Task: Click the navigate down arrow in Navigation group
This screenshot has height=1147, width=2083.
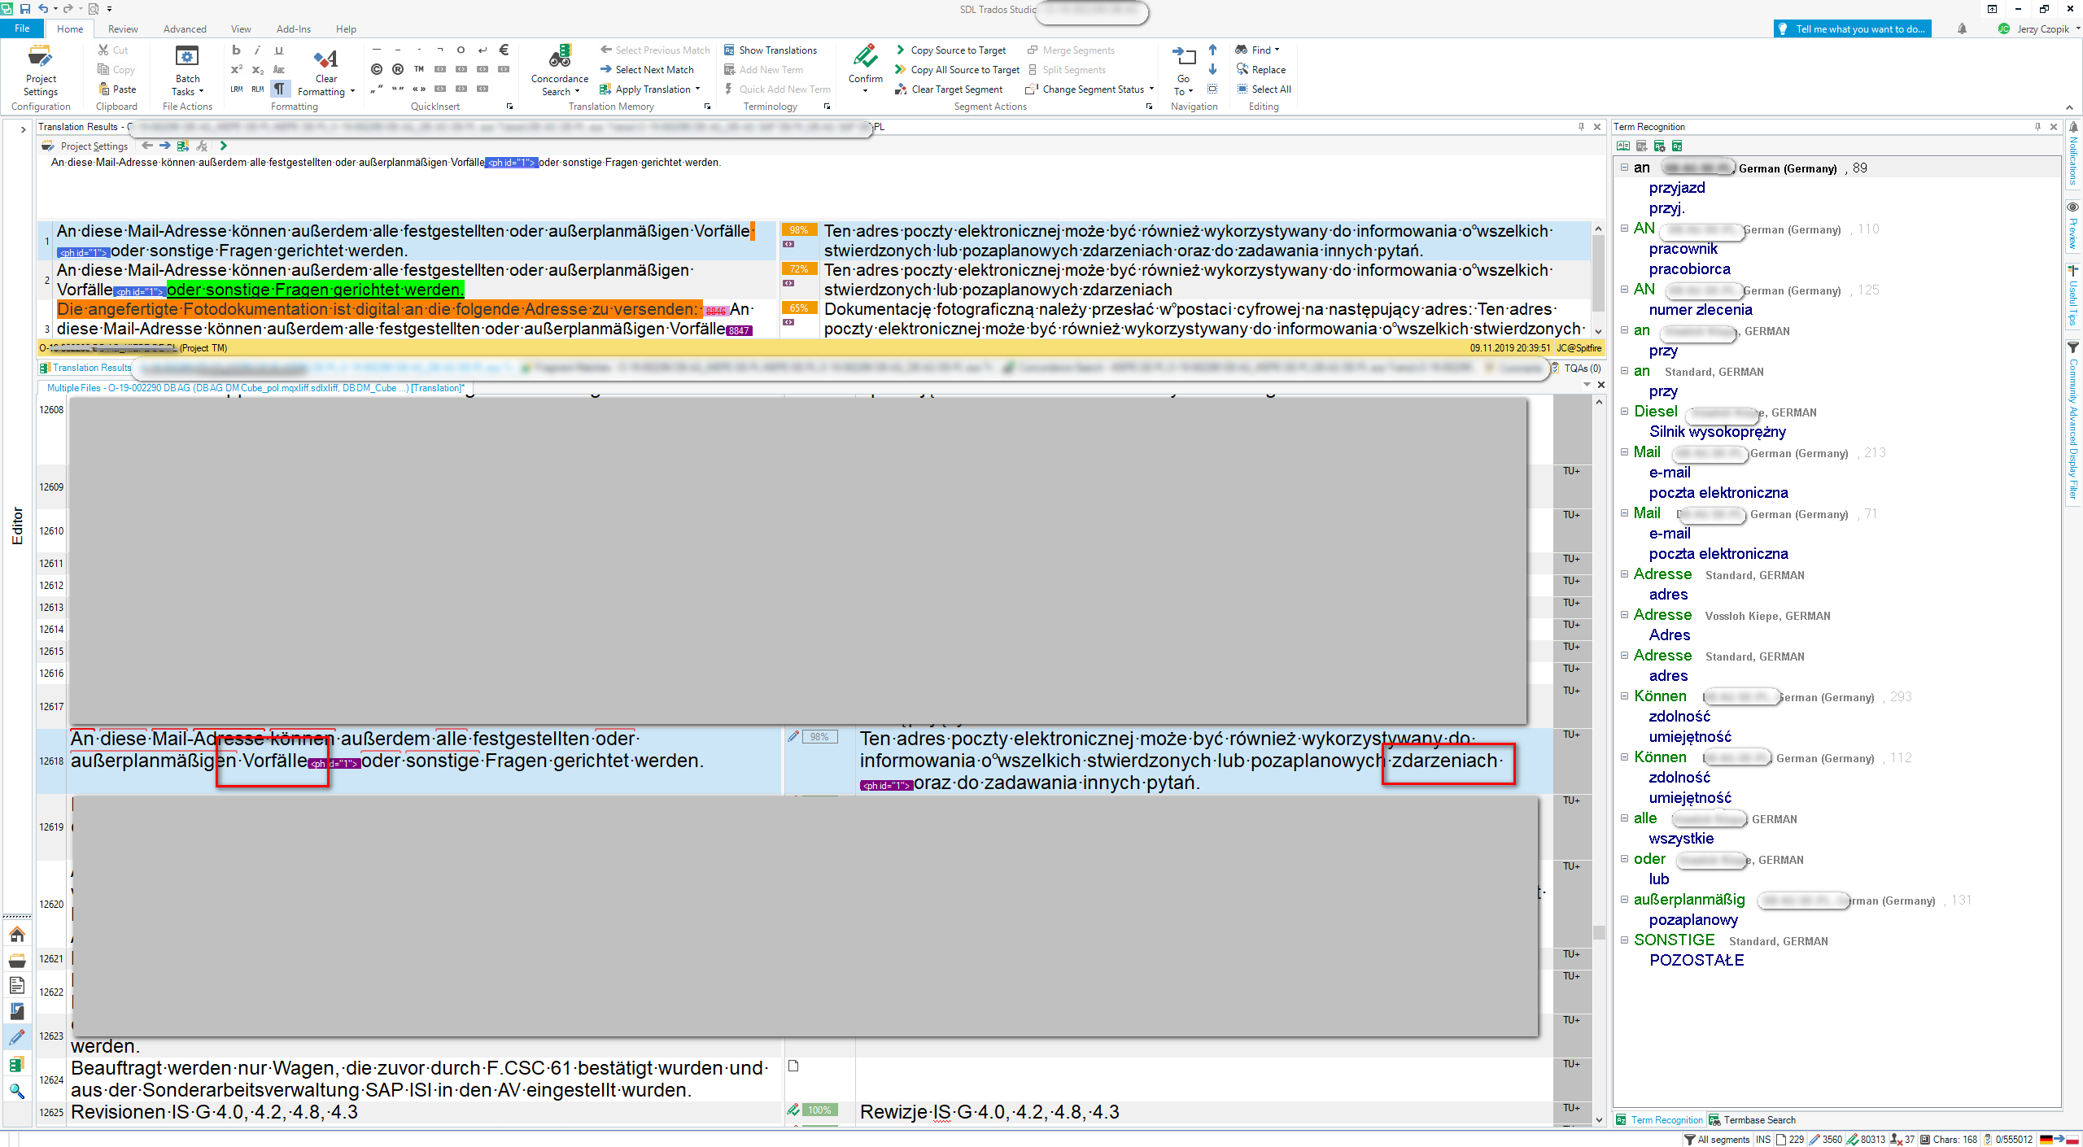Action: pos(1212,69)
